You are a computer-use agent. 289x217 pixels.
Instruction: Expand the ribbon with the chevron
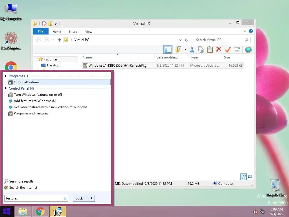tap(245, 31)
